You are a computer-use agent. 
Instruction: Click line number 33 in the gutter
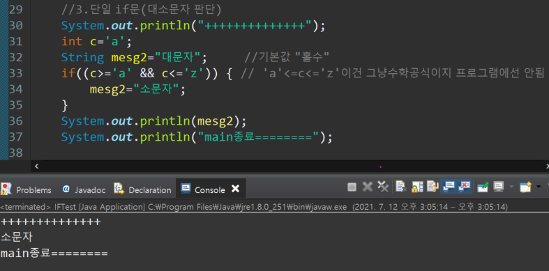(15, 73)
